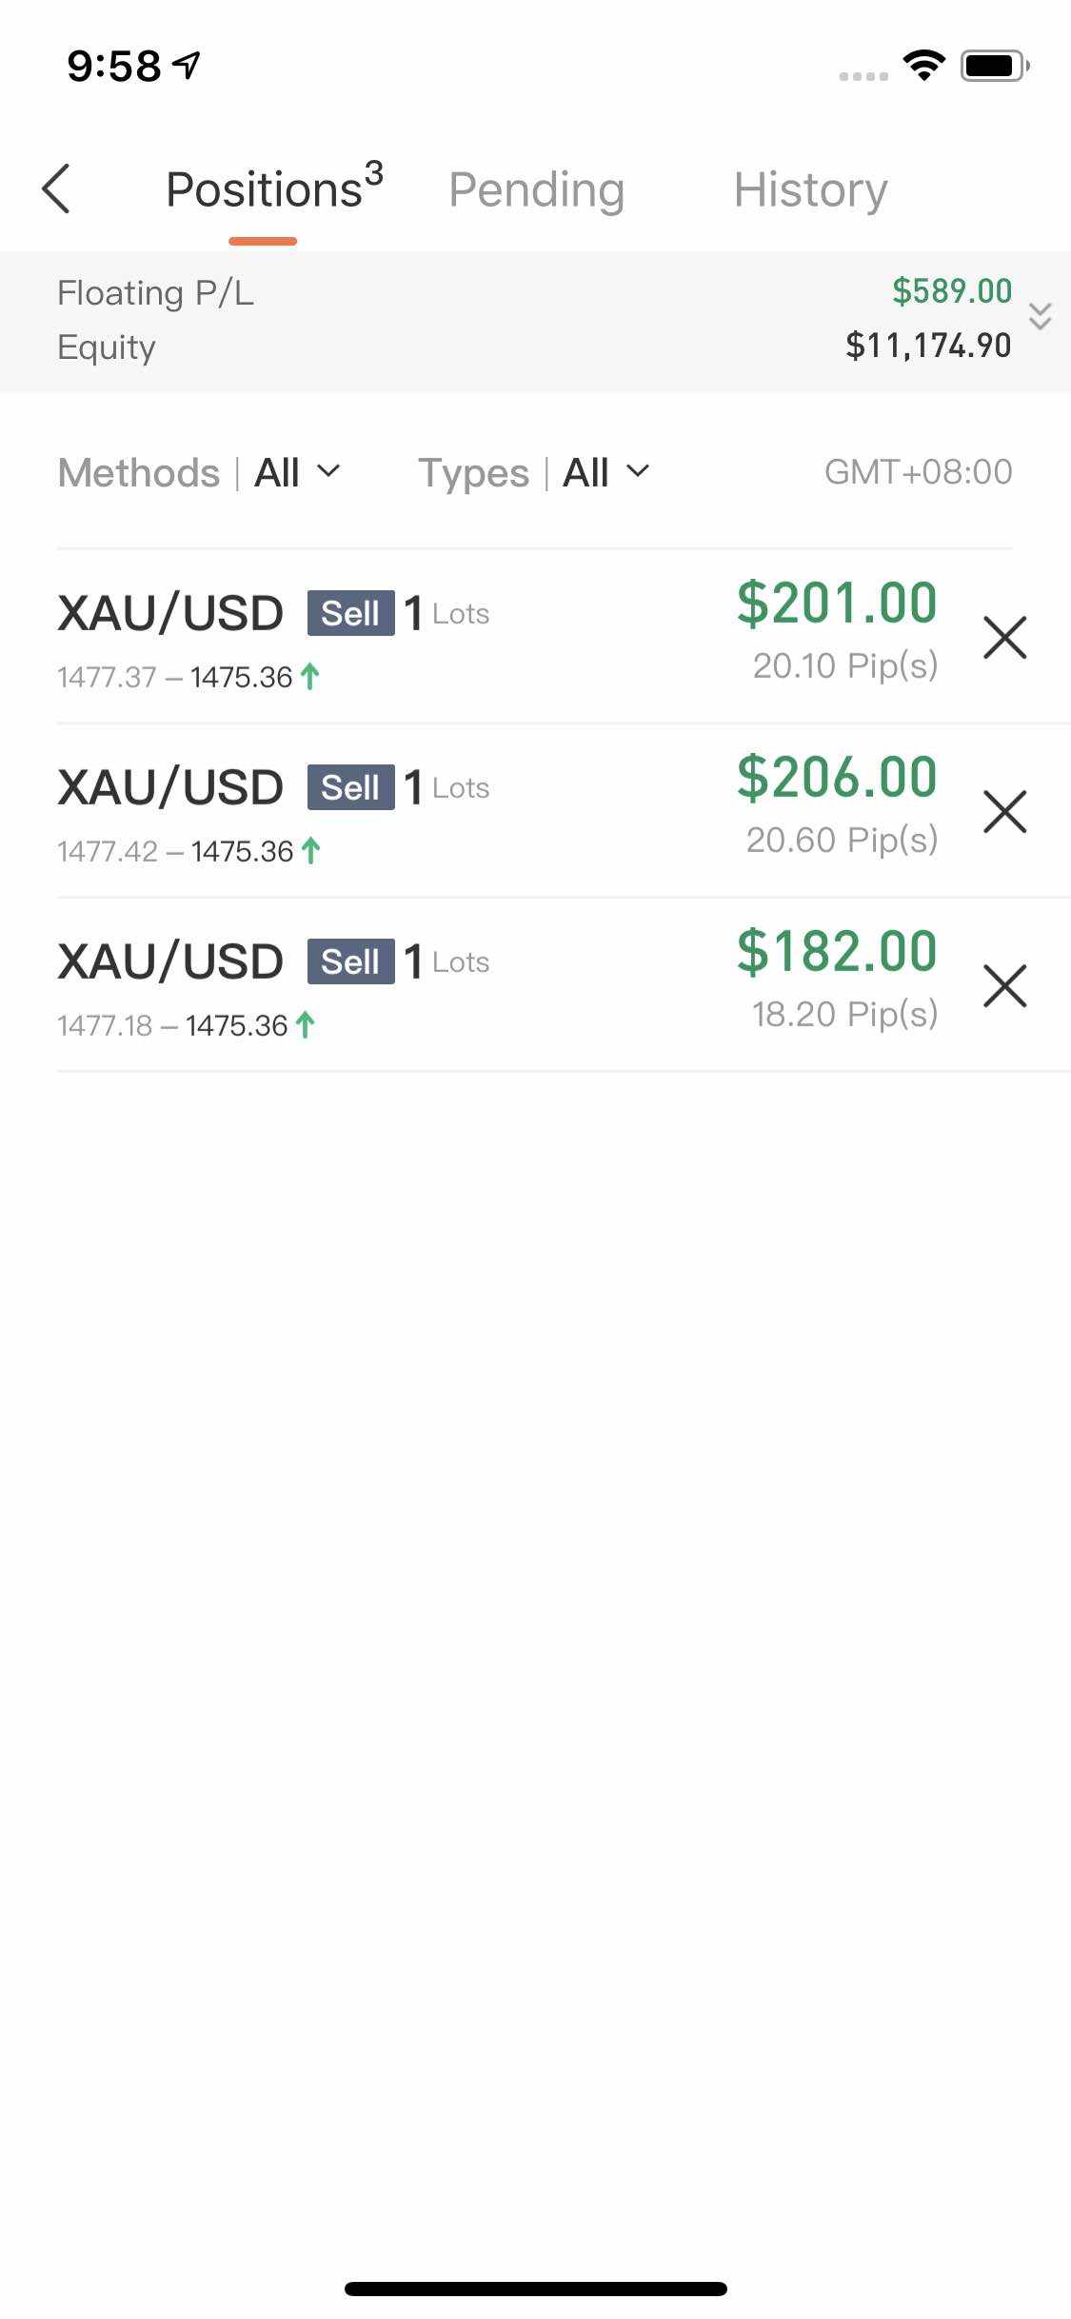Tap the Wi-Fi status icon
Image resolution: width=1071 pixels, height=2319 pixels.
922,65
